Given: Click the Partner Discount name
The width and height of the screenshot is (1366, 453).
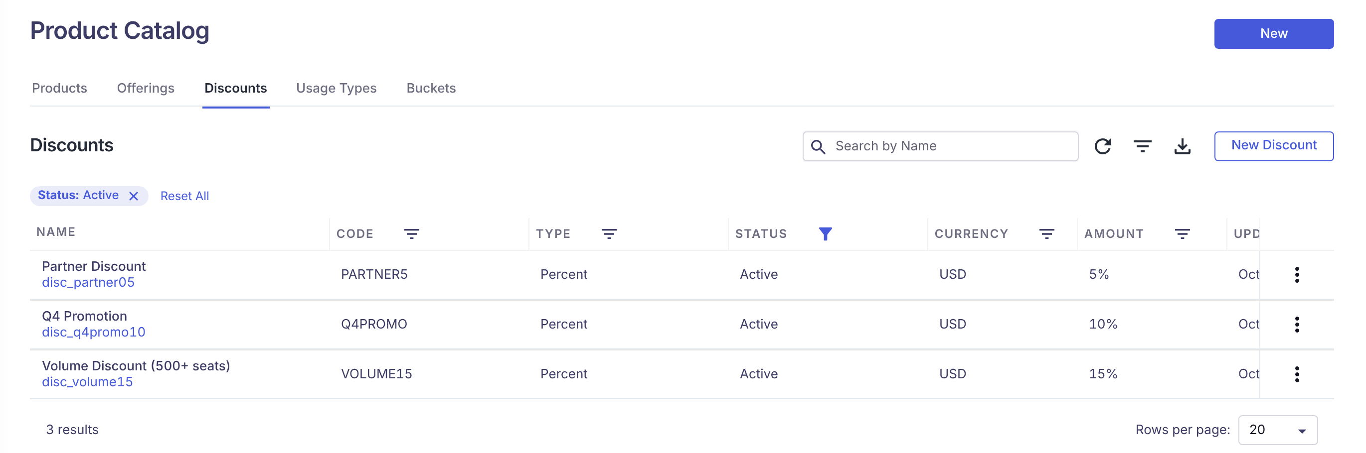Looking at the screenshot, I should [x=94, y=266].
